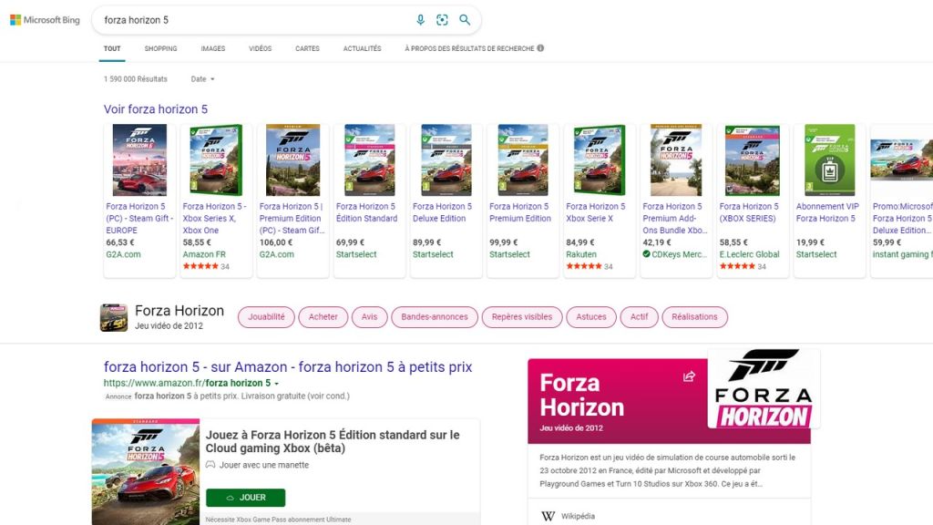Open Forza Horizon 5 Xbox Serie X Rakuten product

pyautogui.click(x=596, y=212)
